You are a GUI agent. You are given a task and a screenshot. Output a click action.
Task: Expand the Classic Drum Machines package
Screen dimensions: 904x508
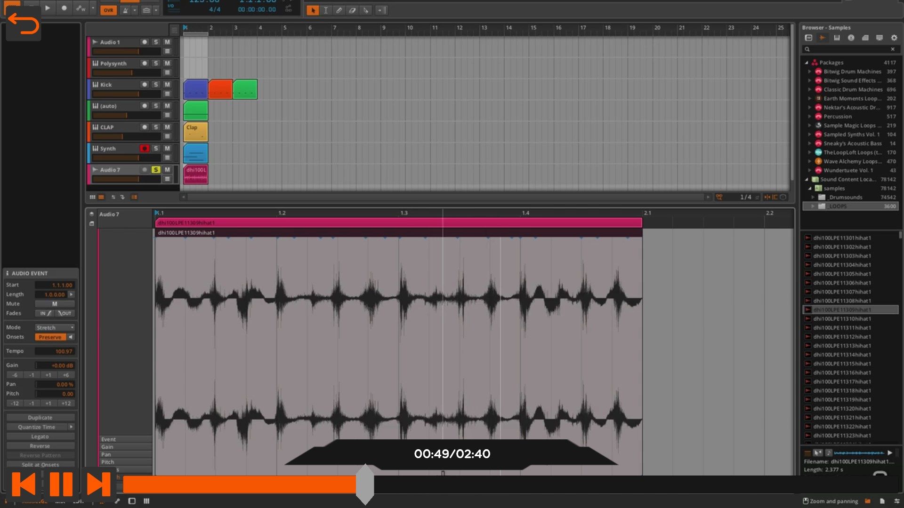click(809, 89)
